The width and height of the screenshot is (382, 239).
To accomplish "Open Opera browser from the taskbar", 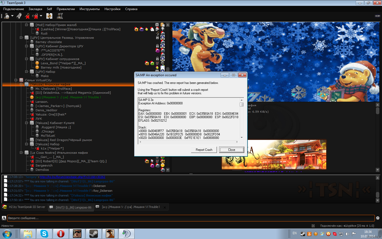I will [61, 234].
